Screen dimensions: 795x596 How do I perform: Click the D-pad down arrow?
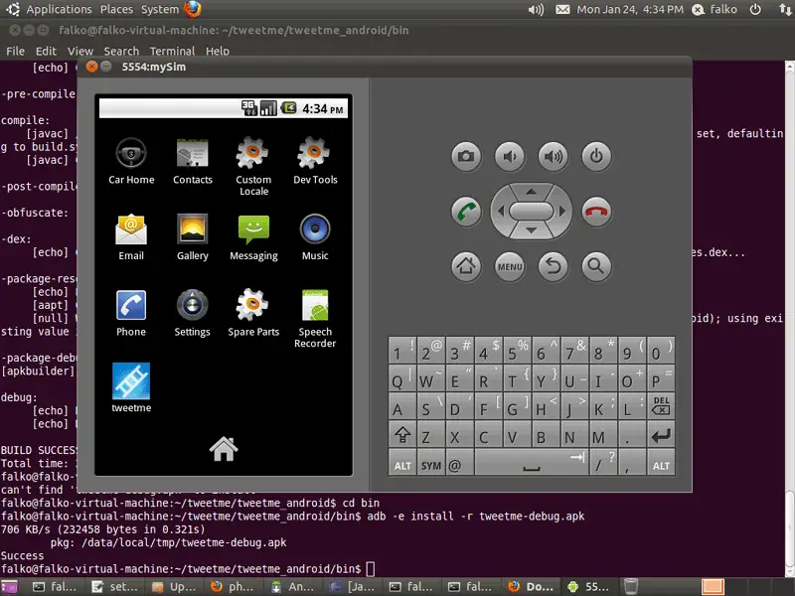531,230
